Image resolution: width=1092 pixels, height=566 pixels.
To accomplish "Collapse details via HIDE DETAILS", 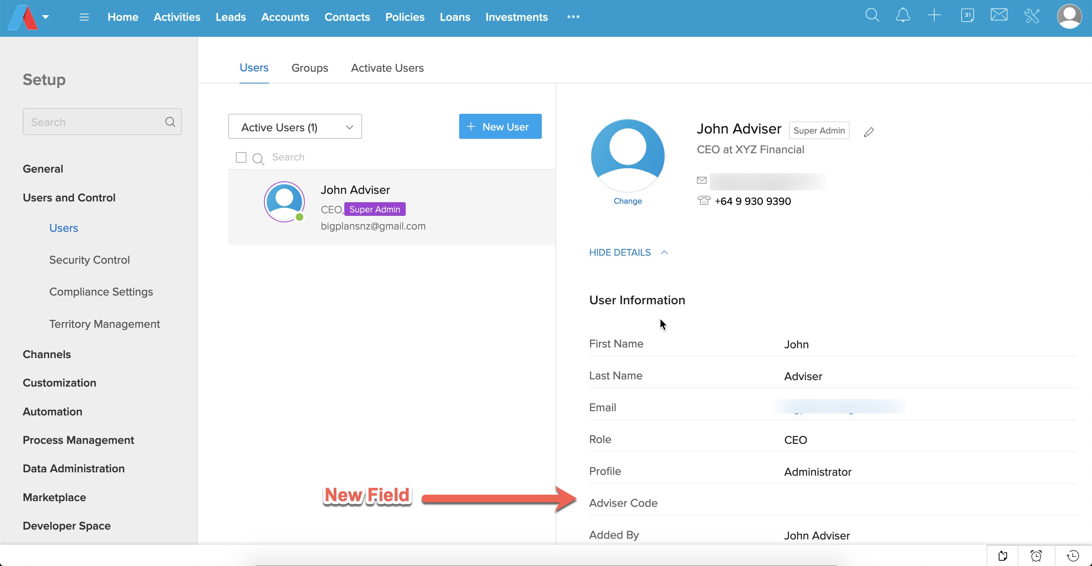I will (x=628, y=252).
